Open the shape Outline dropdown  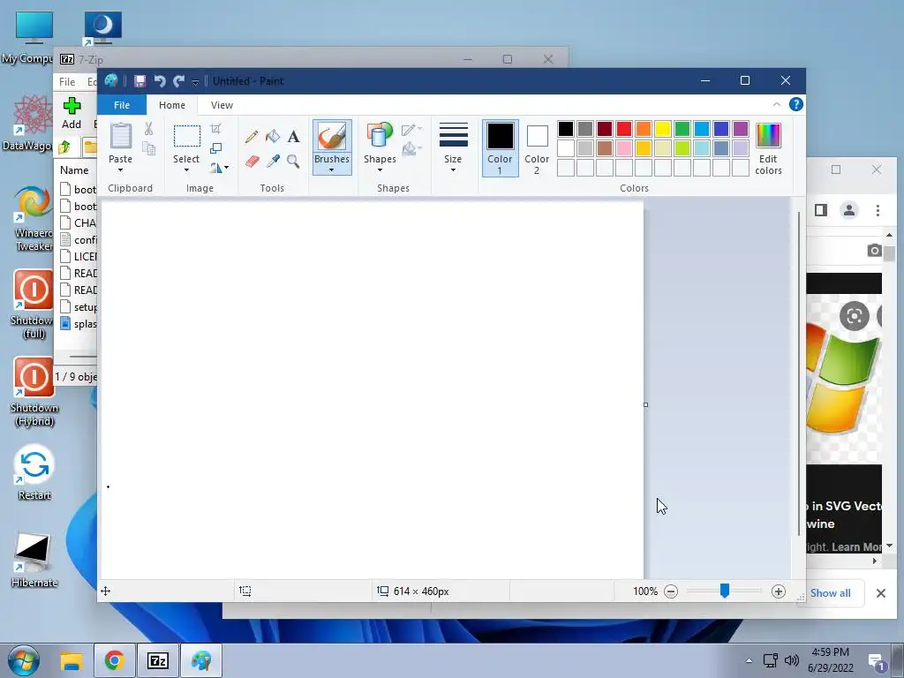[x=411, y=130]
